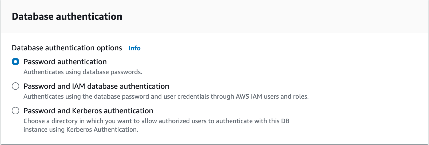Click the IAM description mentioning AWS IAM users

[x=166, y=96]
